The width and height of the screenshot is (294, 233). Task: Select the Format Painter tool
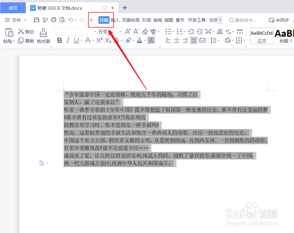43,36
